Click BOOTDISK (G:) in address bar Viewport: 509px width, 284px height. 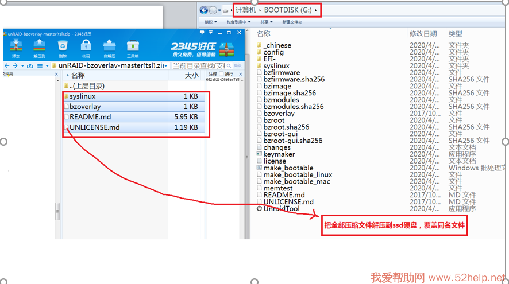[287, 10]
